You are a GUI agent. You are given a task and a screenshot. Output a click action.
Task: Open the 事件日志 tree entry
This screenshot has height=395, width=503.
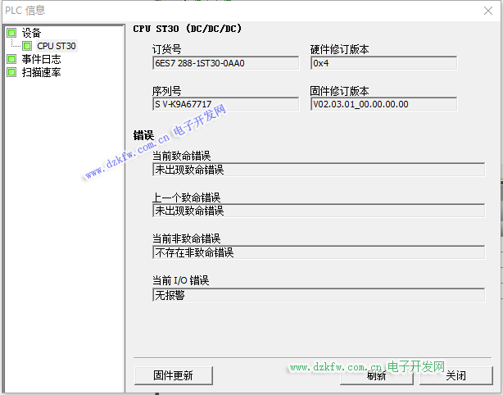(x=41, y=59)
